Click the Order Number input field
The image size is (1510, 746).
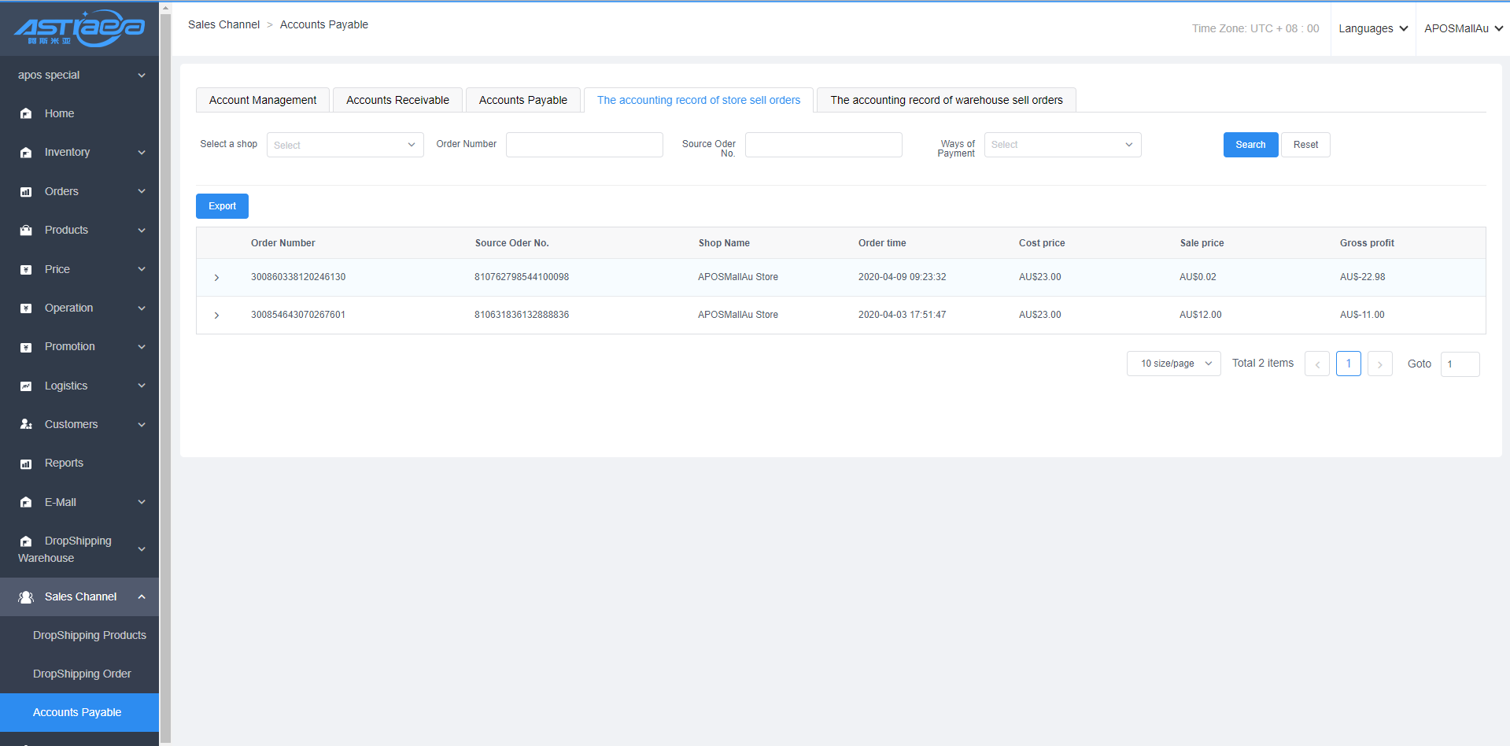584,145
